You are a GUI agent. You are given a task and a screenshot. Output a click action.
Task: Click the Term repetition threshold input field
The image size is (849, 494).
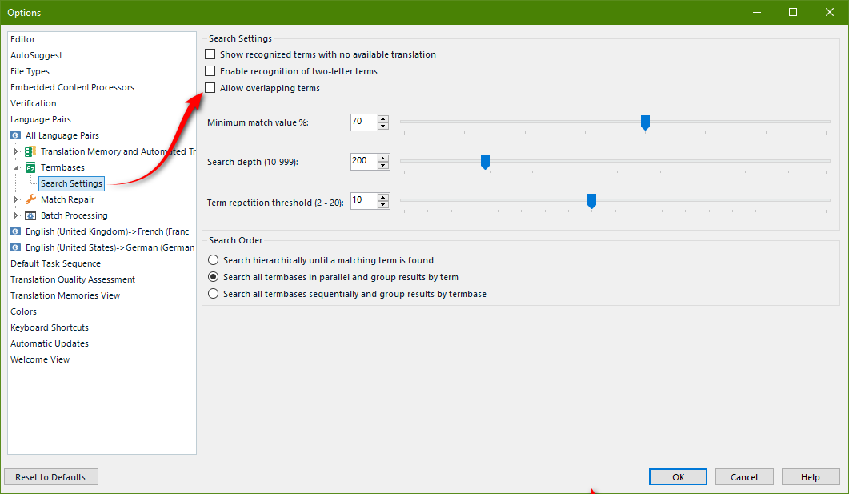(x=364, y=200)
